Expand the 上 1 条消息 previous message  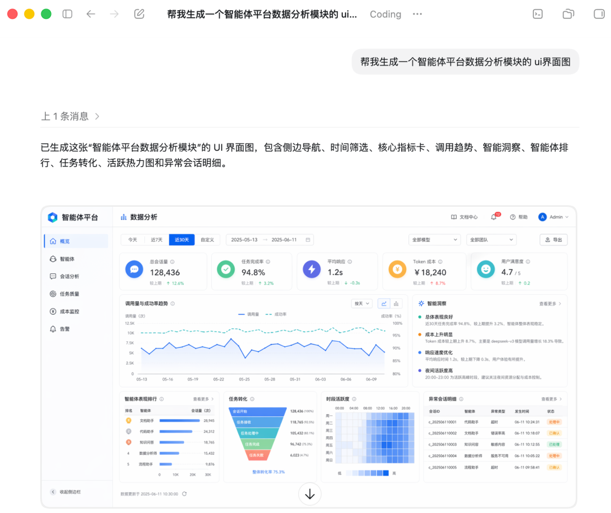coord(70,116)
